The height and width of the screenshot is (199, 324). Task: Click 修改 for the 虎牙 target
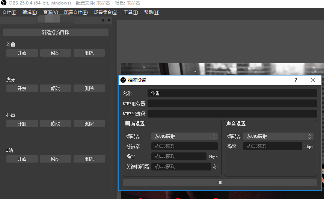[x=56, y=89]
